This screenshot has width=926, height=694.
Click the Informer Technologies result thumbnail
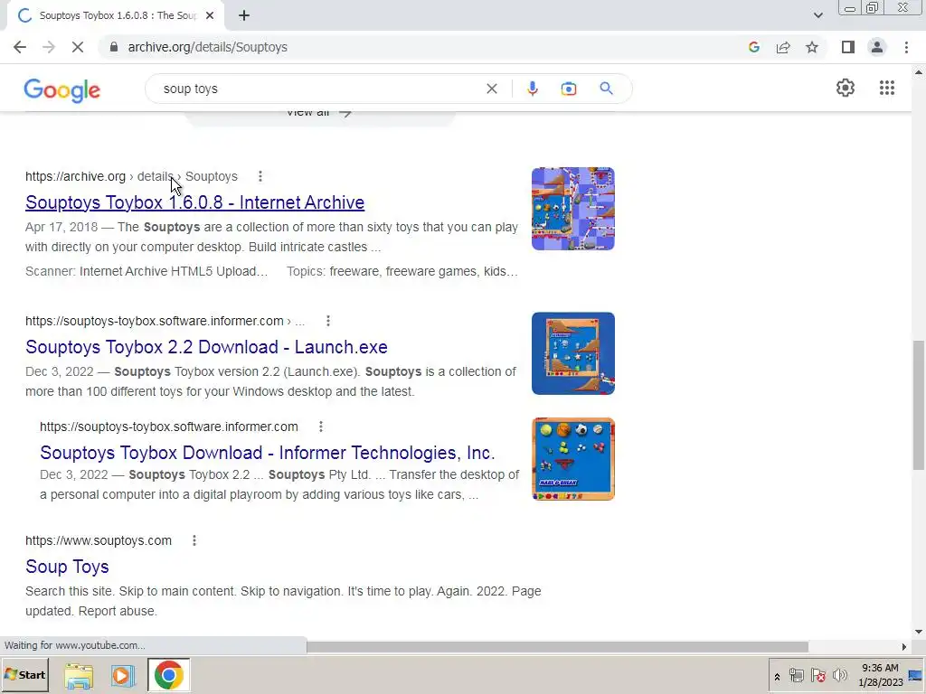[572, 459]
